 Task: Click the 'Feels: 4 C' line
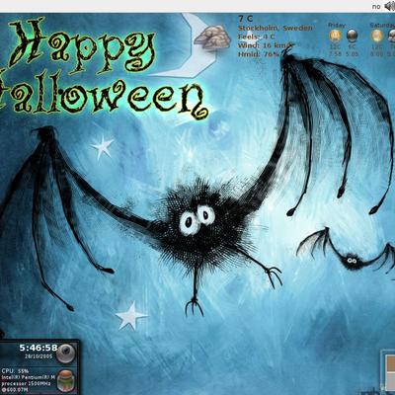257,37
